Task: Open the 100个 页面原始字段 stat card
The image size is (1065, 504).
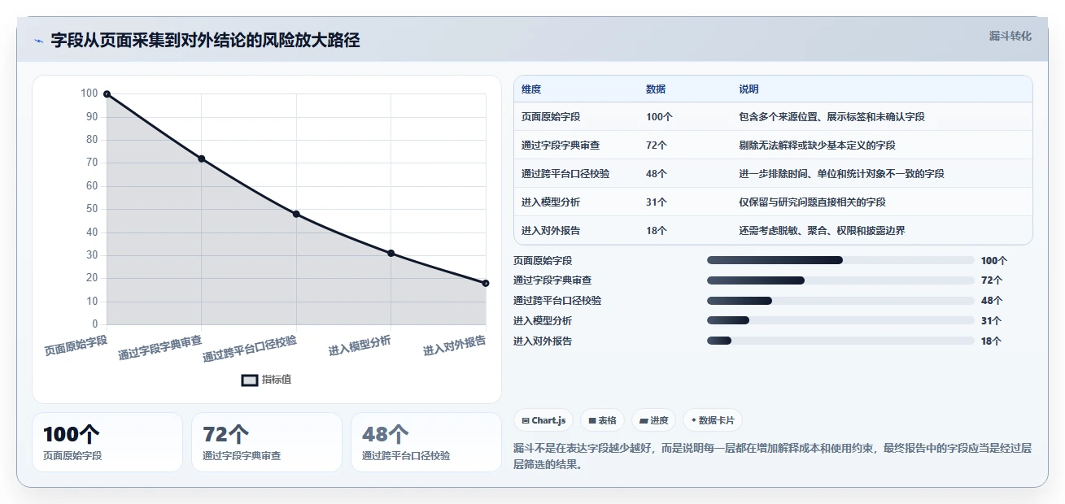Action: 107,442
